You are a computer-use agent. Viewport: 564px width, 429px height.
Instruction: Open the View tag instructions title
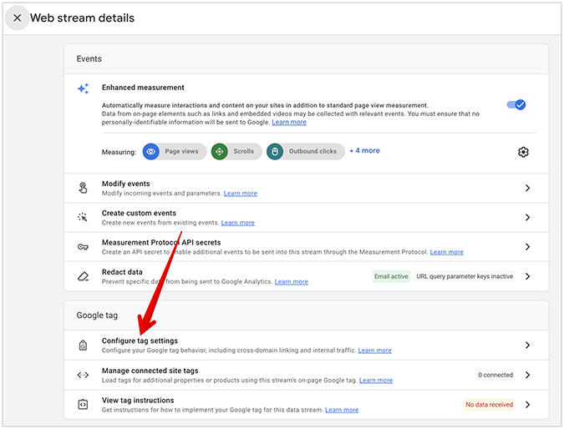[138, 401]
